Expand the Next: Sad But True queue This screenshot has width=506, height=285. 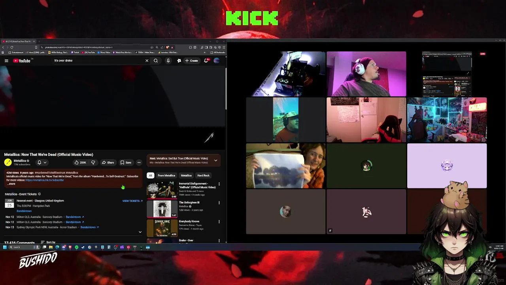215,160
